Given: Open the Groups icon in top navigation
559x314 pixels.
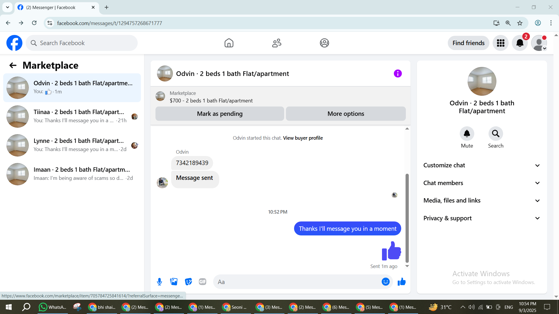Looking at the screenshot, I should [x=324, y=43].
